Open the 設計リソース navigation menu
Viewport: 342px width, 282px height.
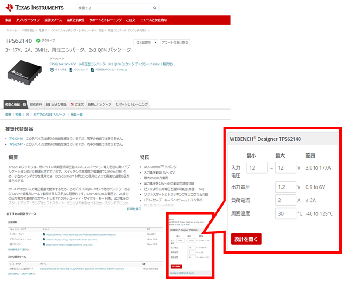coord(53,20)
